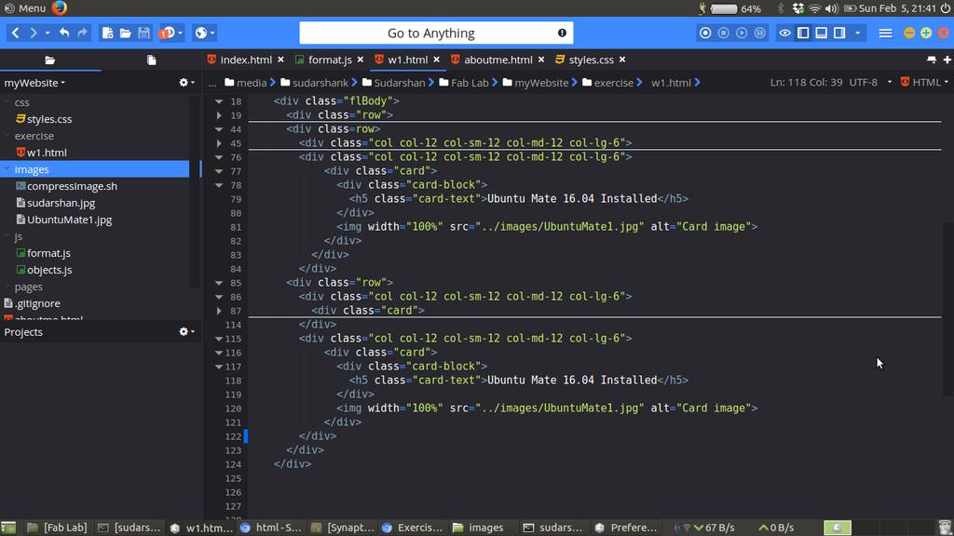Collapse code fold at line 18
The width and height of the screenshot is (954, 536).
(x=218, y=101)
